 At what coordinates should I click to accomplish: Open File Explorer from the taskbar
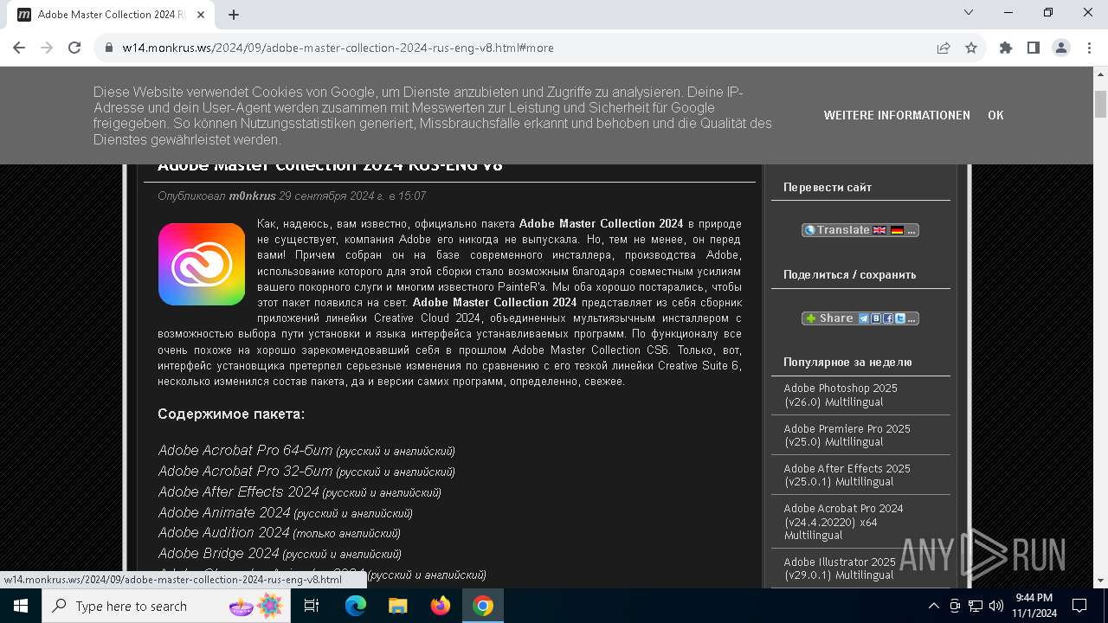pos(397,606)
